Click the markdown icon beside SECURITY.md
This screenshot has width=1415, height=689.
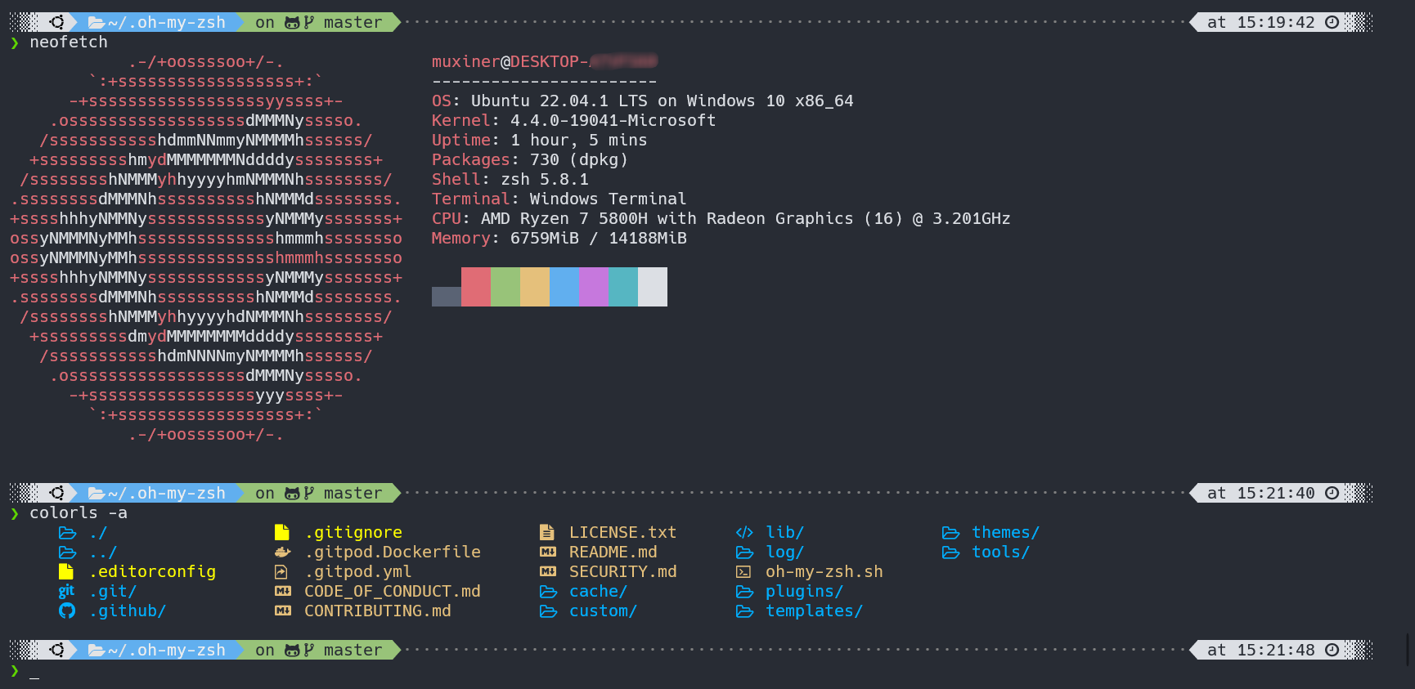point(548,571)
